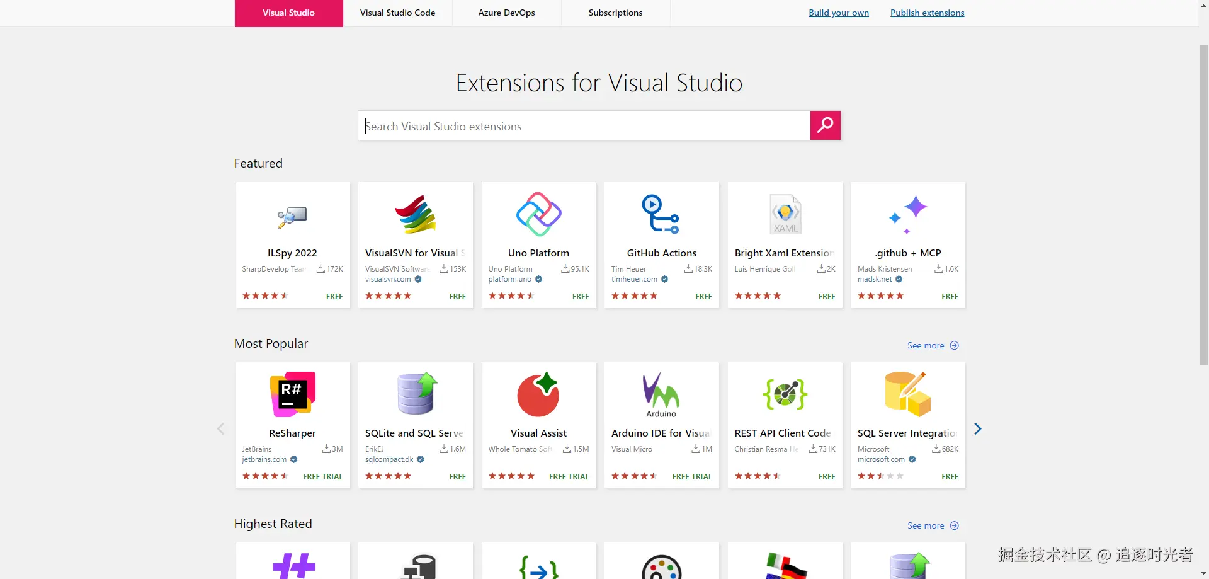The image size is (1209, 579).
Task: Open the REST API Client Code icon
Action: [x=785, y=394]
